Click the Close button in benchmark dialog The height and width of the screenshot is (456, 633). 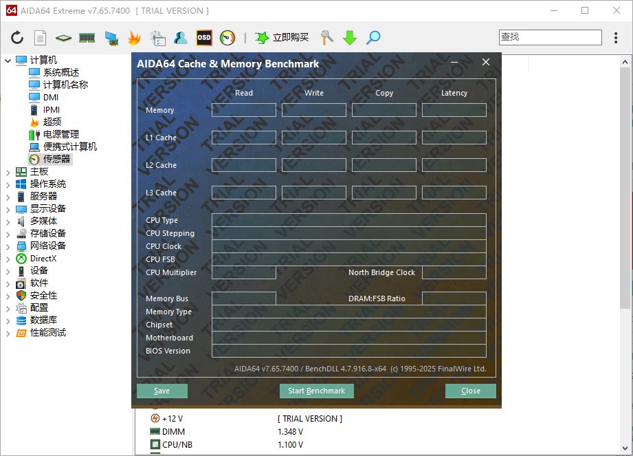click(471, 391)
